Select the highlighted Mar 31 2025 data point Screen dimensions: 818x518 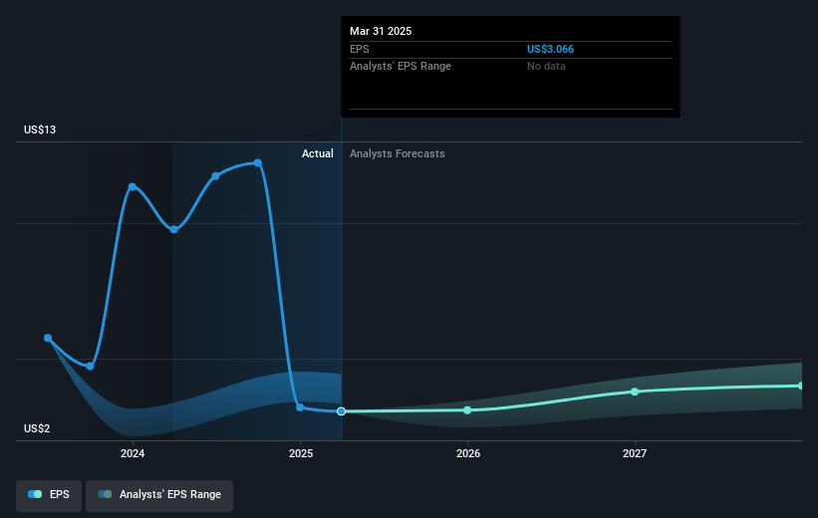tap(341, 411)
